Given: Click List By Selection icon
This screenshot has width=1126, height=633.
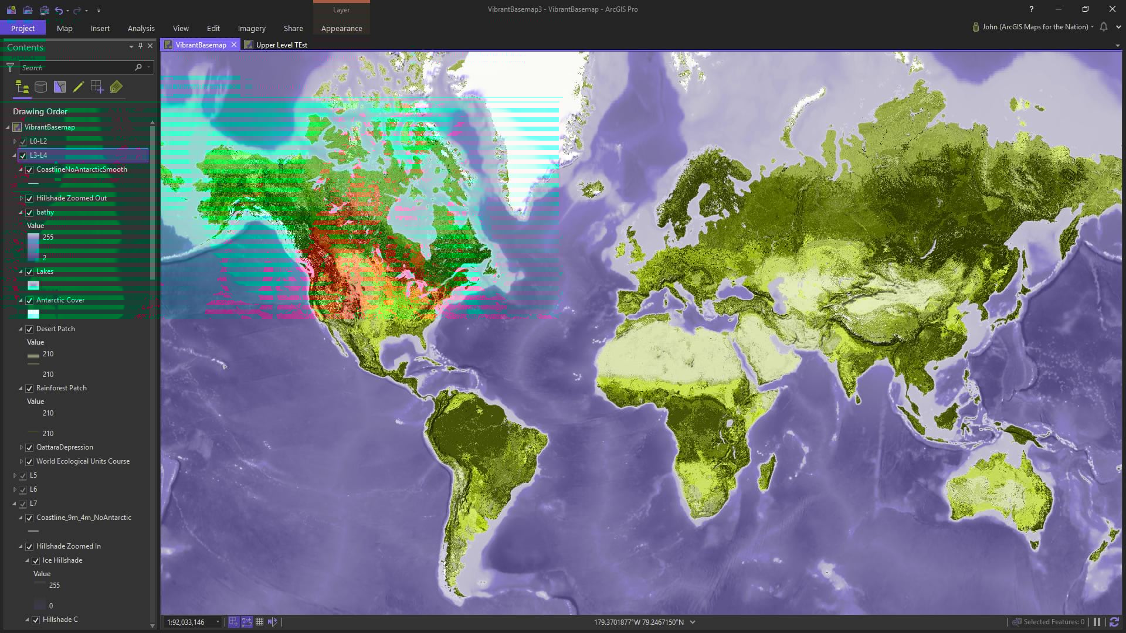Looking at the screenshot, I should pos(60,87).
